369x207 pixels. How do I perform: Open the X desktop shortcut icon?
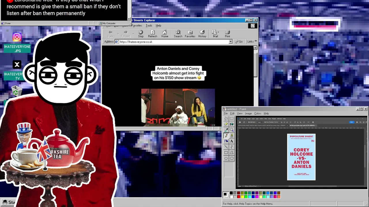pyautogui.click(x=17, y=65)
